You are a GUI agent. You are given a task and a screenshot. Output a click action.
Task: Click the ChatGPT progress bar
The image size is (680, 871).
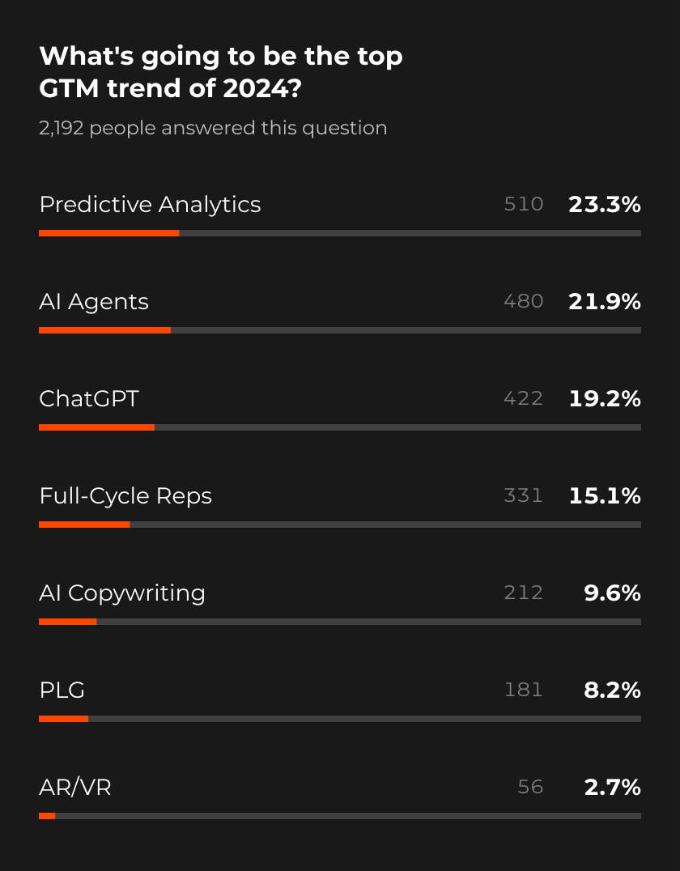[340, 427]
